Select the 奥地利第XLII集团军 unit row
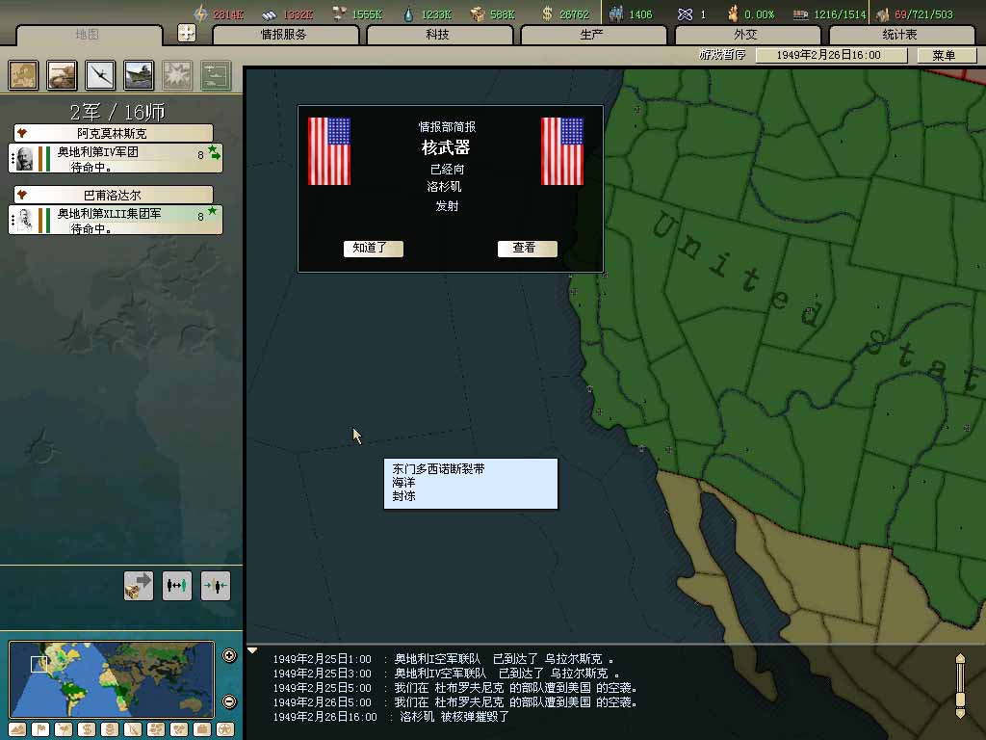 [116, 220]
